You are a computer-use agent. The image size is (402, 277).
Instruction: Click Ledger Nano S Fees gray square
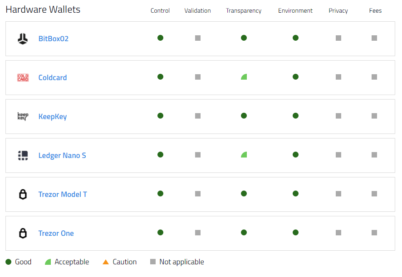(x=374, y=155)
